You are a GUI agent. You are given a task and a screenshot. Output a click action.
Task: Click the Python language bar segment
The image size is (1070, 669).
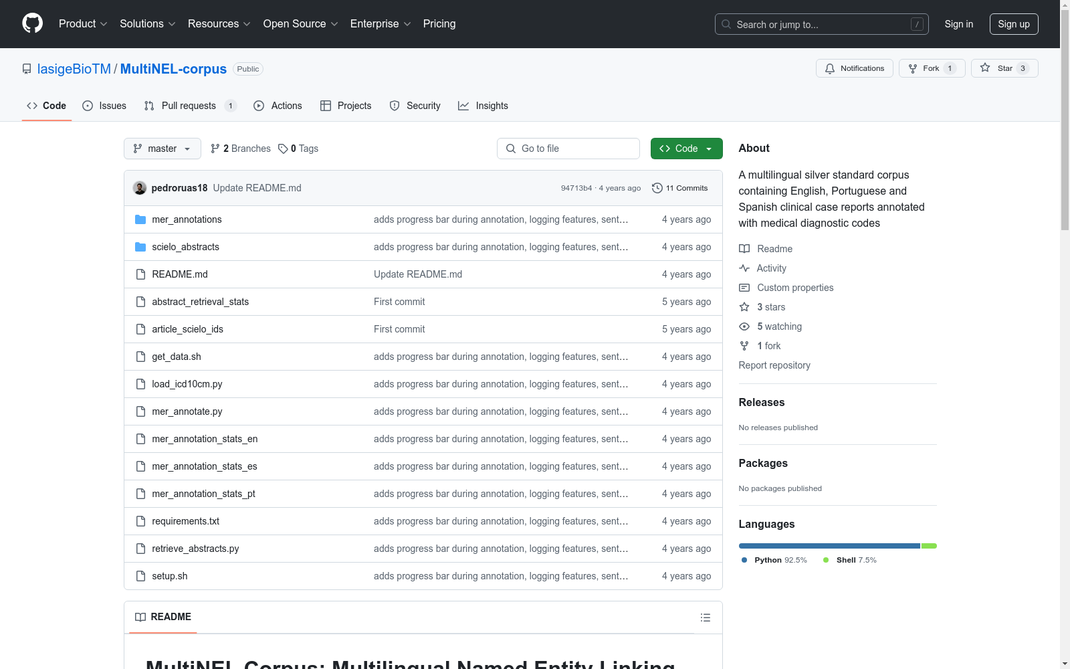click(x=829, y=546)
